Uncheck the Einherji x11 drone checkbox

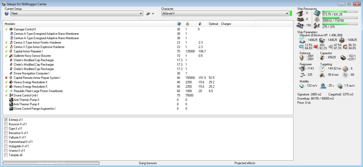[x=6, y=120]
